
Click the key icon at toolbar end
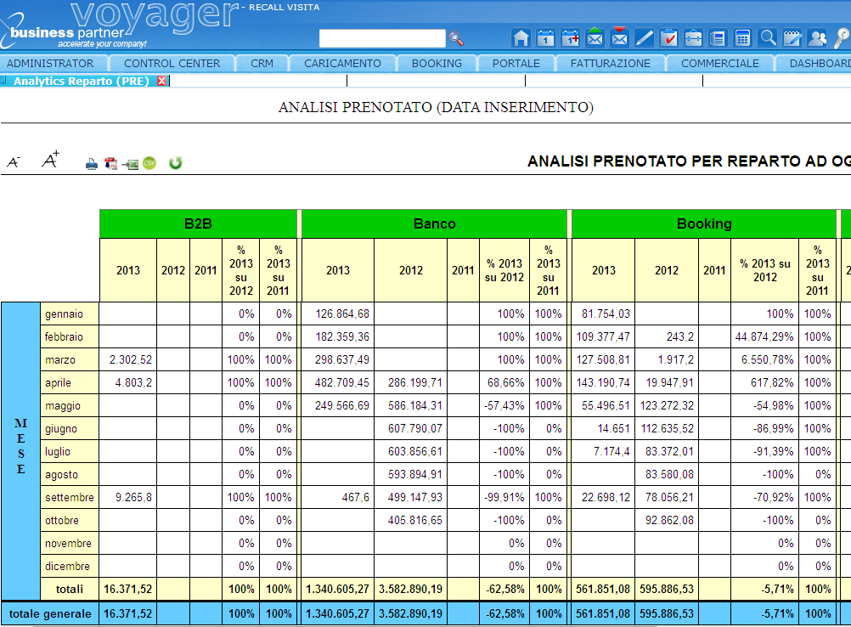click(x=842, y=38)
